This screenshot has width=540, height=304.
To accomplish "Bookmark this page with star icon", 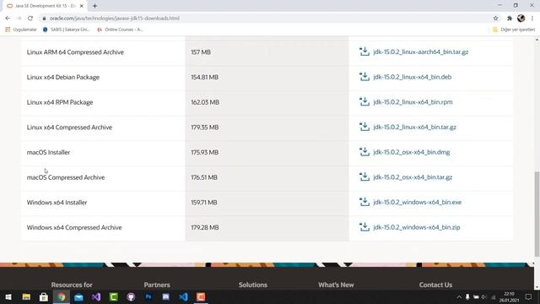I will (x=495, y=19).
